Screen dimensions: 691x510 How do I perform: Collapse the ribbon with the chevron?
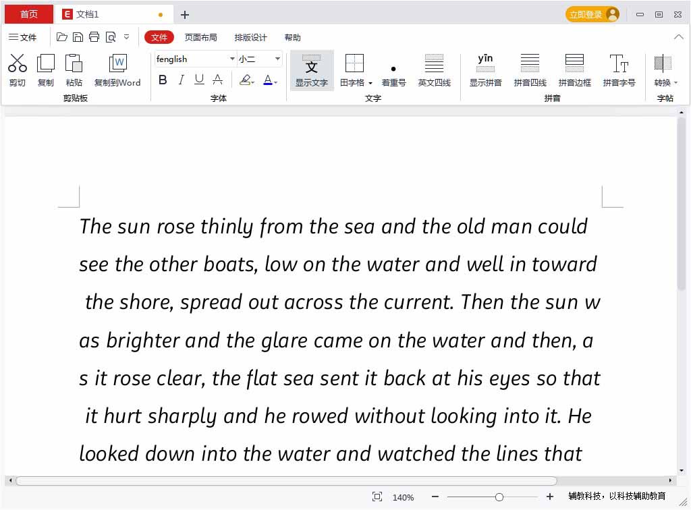[x=679, y=37]
